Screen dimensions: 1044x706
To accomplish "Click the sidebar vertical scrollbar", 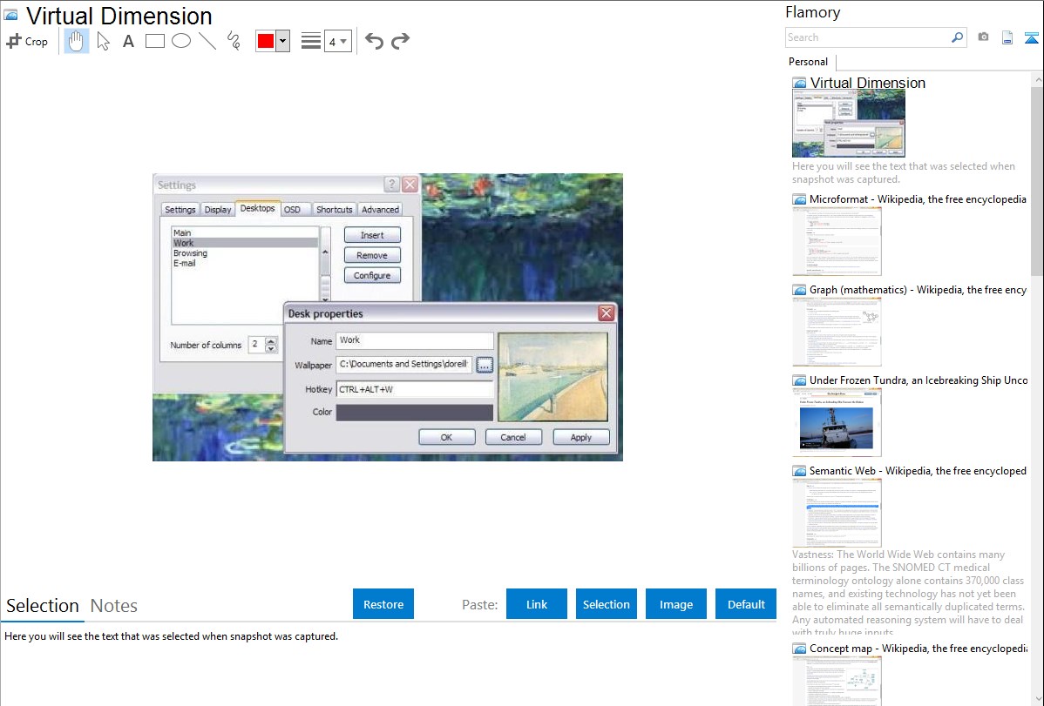I will [x=1037, y=179].
